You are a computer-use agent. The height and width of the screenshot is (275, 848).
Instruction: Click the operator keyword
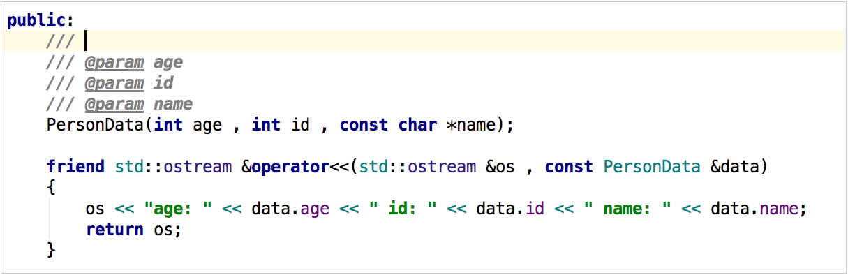(290, 167)
